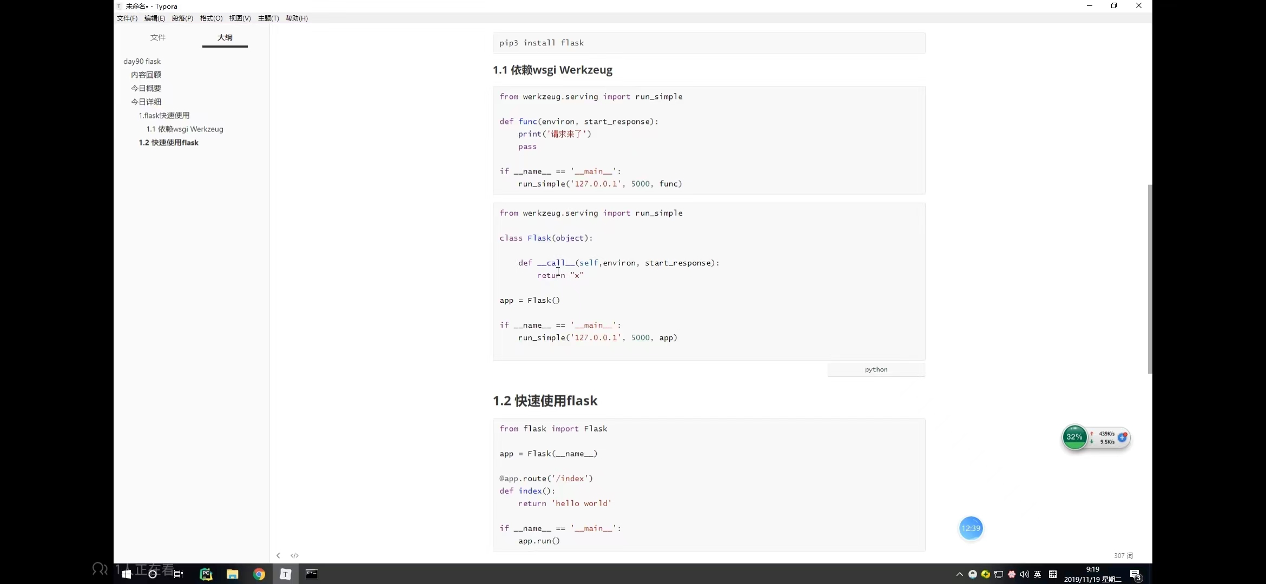Go to 今日概要 in the outline
The width and height of the screenshot is (1266, 584).
pyautogui.click(x=146, y=88)
